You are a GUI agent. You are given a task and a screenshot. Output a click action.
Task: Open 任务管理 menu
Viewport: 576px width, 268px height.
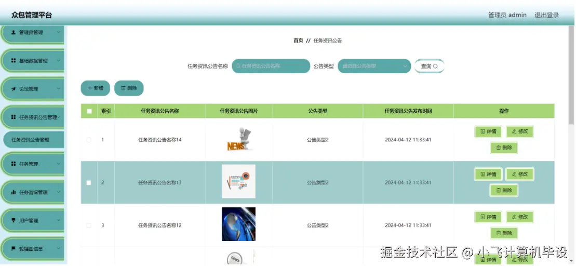[x=33, y=164]
